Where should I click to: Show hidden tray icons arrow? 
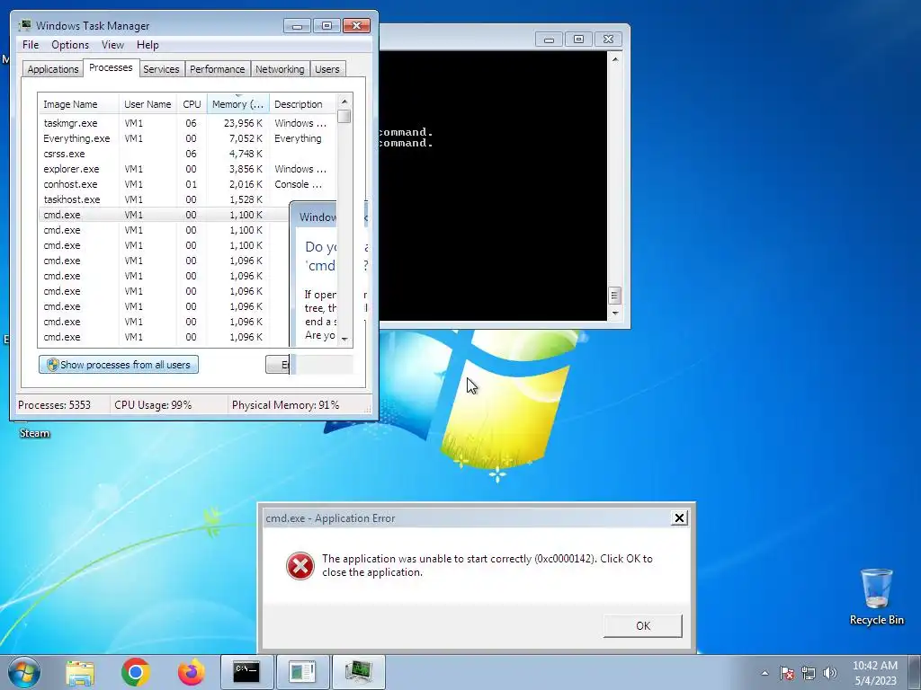point(765,673)
